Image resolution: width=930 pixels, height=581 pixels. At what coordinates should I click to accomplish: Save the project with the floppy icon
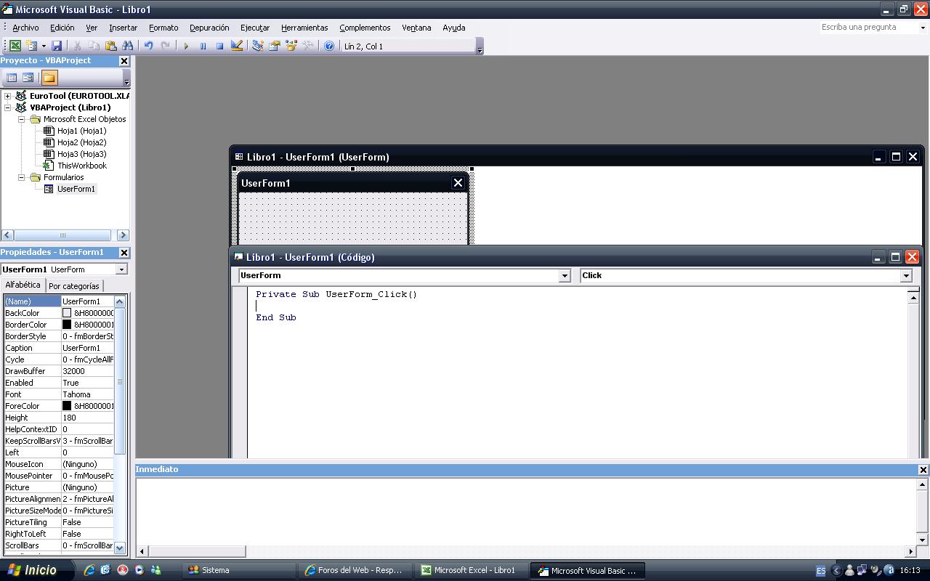click(57, 46)
